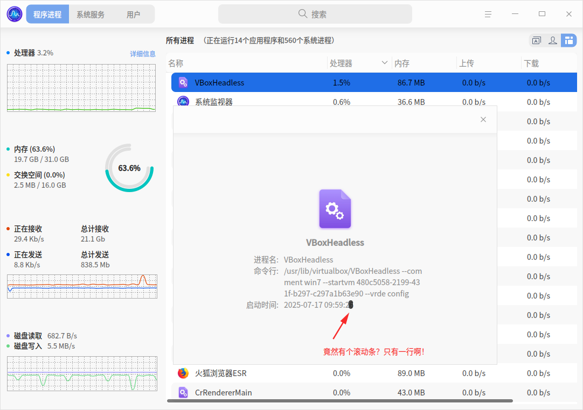
Task: Show my own processes icon
Action: point(552,40)
